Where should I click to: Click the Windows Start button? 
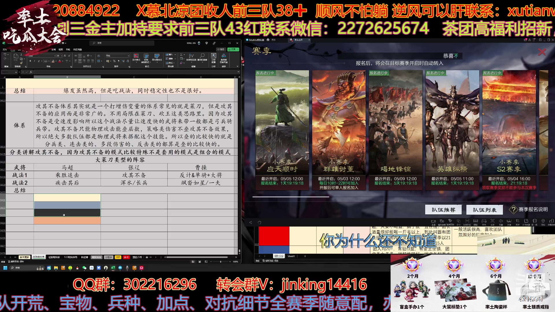(x=5, y=268)
